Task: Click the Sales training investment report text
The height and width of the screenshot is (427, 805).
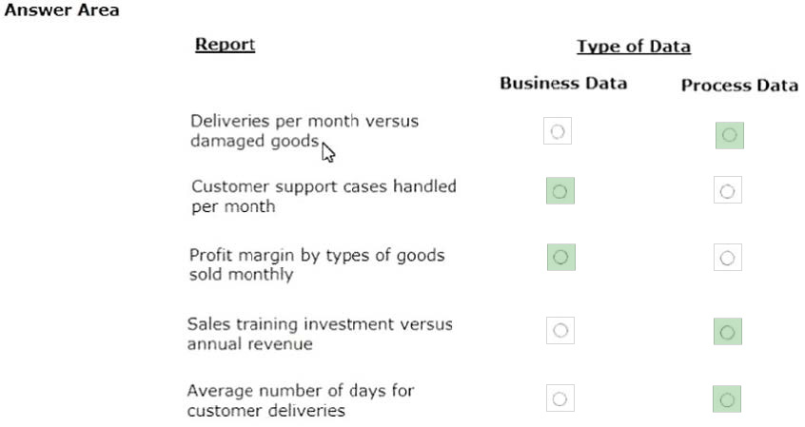Action: click(x=320, y=334)
